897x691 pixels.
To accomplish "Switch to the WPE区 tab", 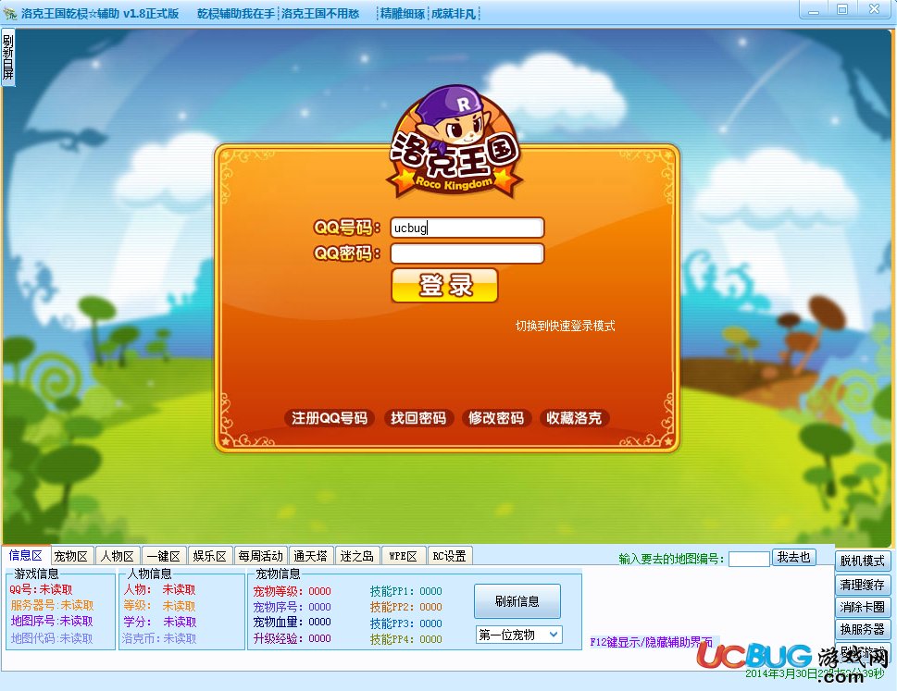I will 404,556.
